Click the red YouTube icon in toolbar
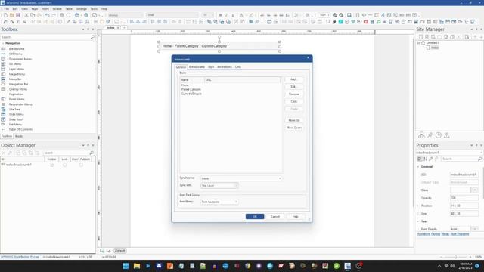484x272 pixels. (x=365, y=22)
